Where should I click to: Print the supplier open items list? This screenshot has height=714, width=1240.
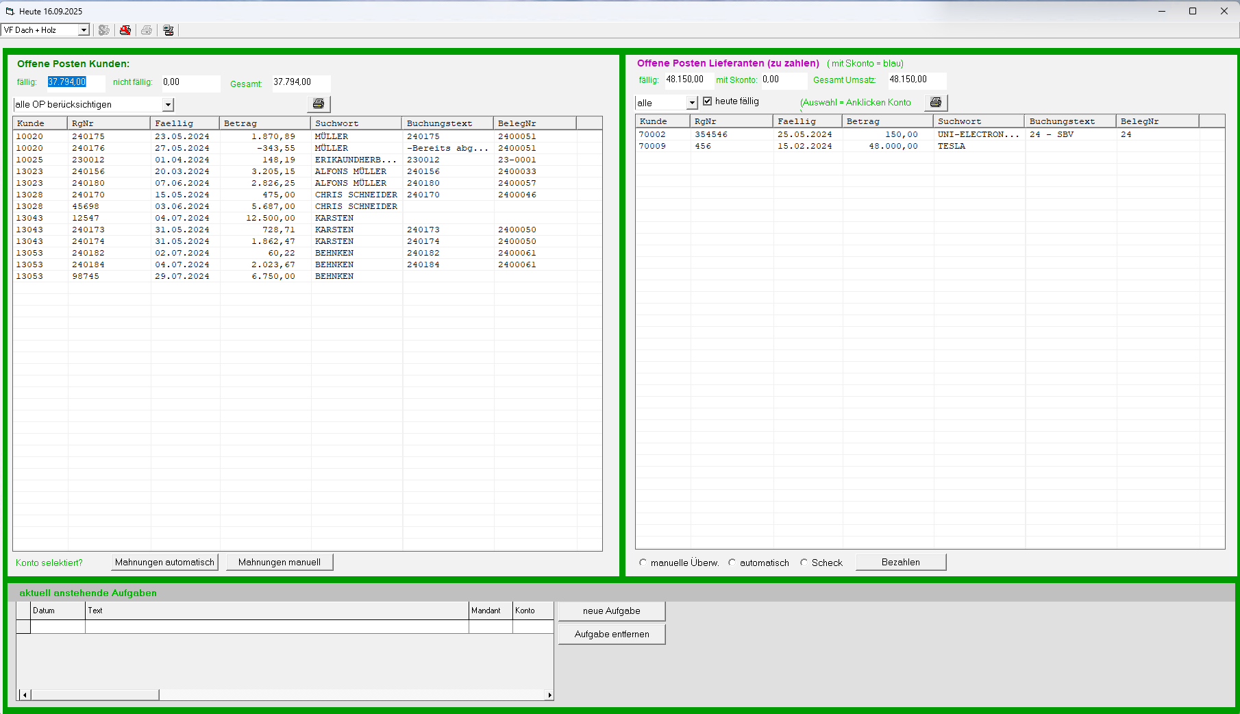click(x=936, y=102)
